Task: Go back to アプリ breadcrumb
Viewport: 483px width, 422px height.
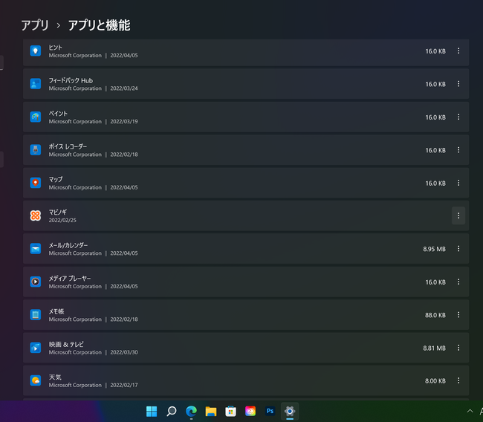Action: (x=35, y=25)
